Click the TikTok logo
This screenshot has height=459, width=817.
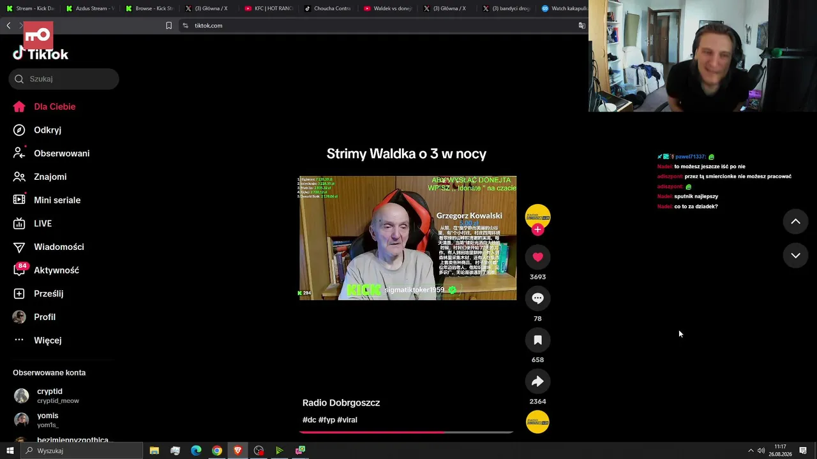(x=41, y=54)
